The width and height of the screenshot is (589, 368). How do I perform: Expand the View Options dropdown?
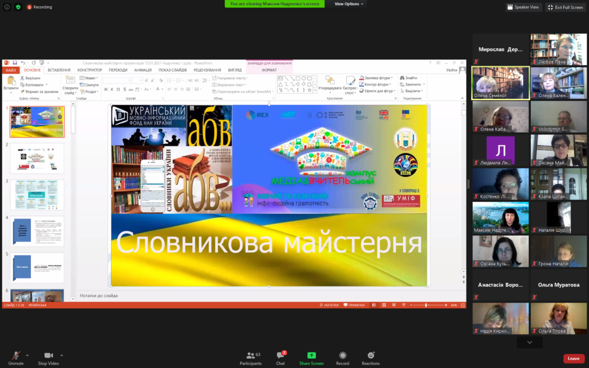(x=349, y=4)
